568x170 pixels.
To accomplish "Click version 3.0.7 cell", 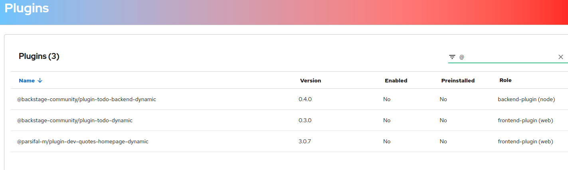I will pyautogui.click(x=305, y=141).
